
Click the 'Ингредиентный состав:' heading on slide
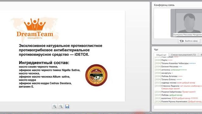44,63
